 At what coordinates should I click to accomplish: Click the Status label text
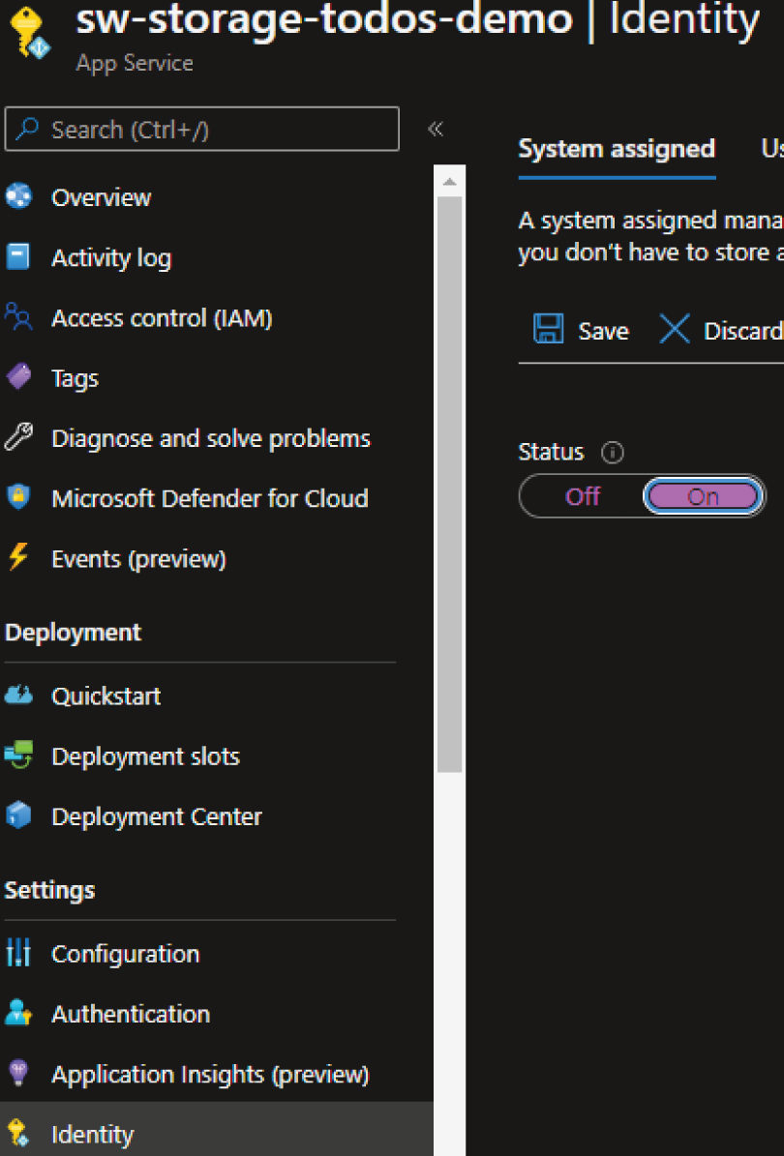551,452
